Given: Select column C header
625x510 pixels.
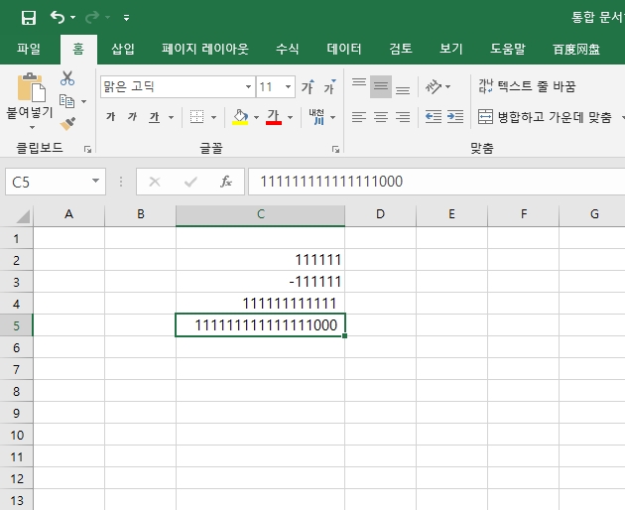Looking at the screenshot, I should 260,215.
